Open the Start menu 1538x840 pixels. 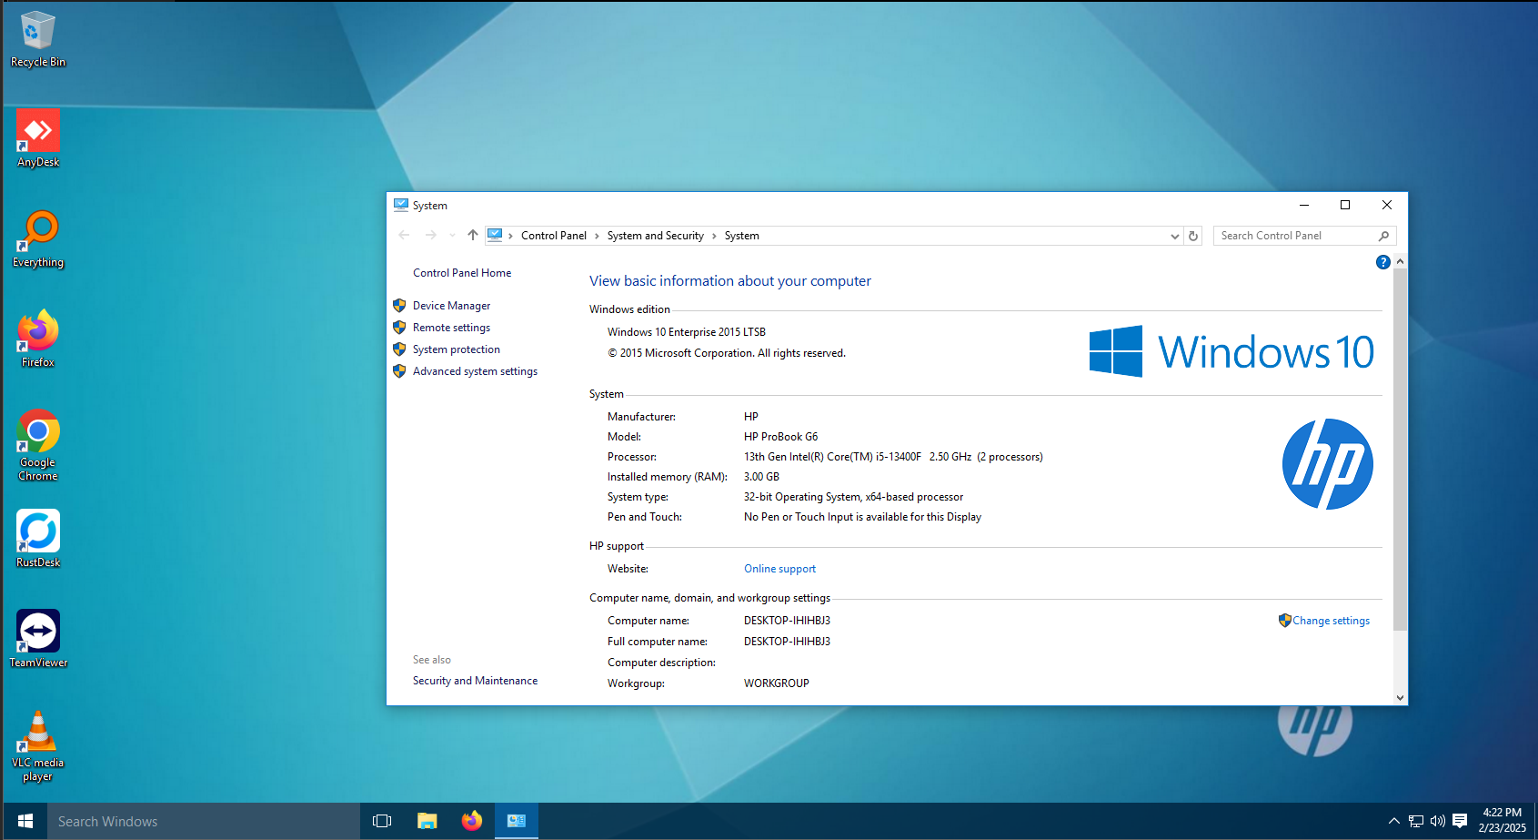(25, 820)
